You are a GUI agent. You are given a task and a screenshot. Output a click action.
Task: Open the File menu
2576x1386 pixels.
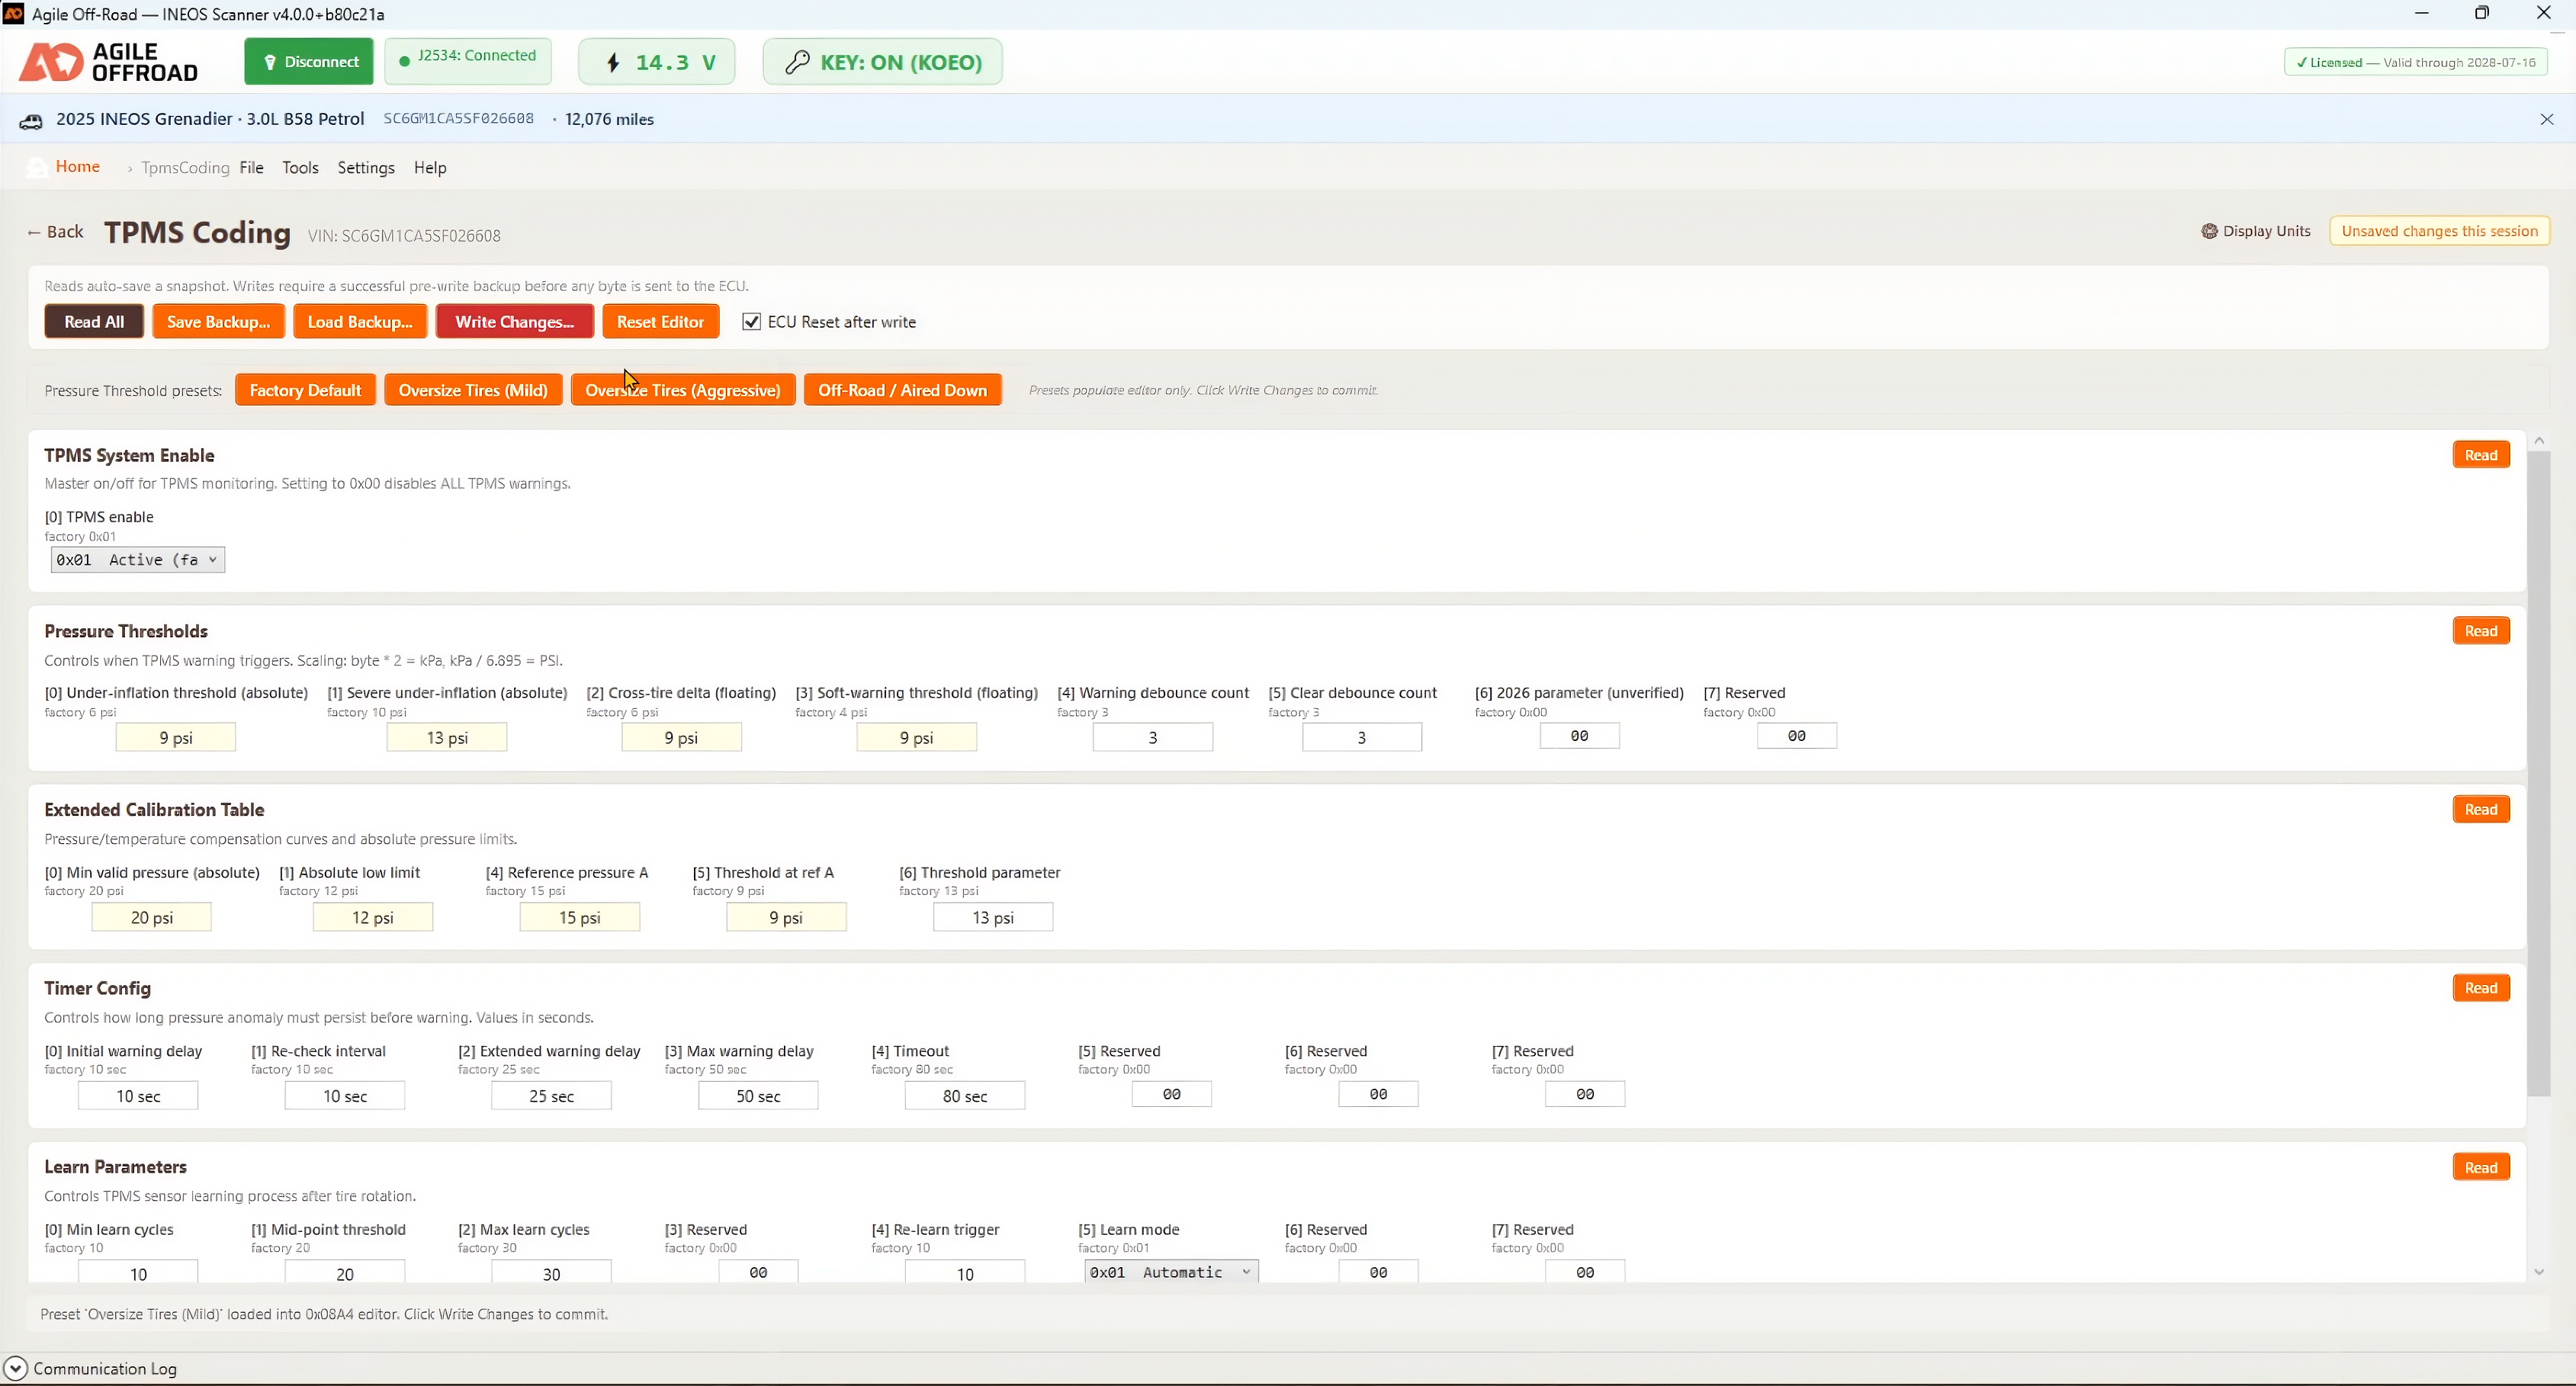(x=251, y=167)
